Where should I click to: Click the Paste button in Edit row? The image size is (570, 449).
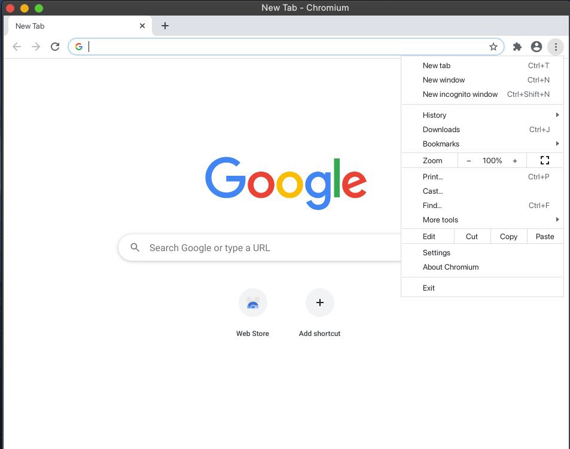point(545,237)
